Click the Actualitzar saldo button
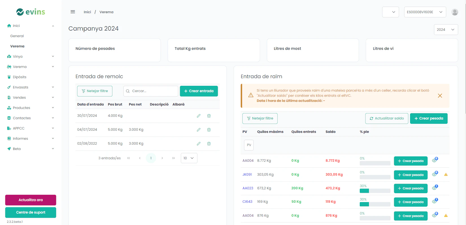This screenshot has height=225, width=466. pos(386,118)
